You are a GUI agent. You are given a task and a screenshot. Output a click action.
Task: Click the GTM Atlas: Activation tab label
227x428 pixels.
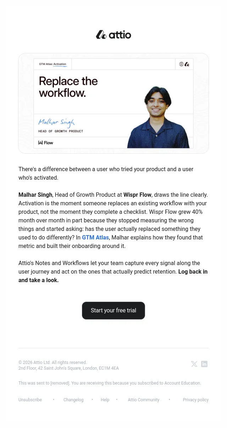52,64
